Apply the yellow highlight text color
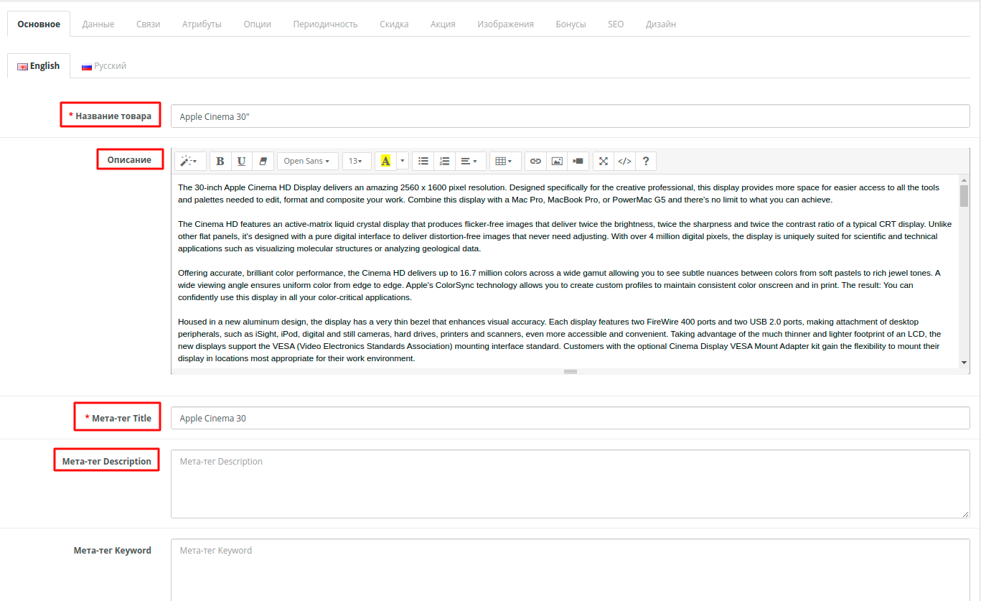The width and height of the screenshot is (981, 601). [x=385, y=161]
